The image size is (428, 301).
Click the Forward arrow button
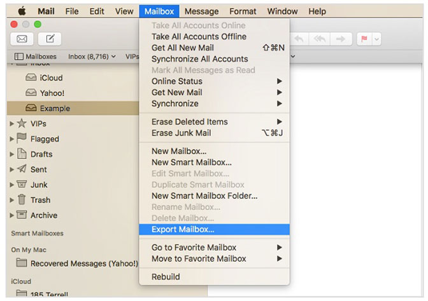341,39
